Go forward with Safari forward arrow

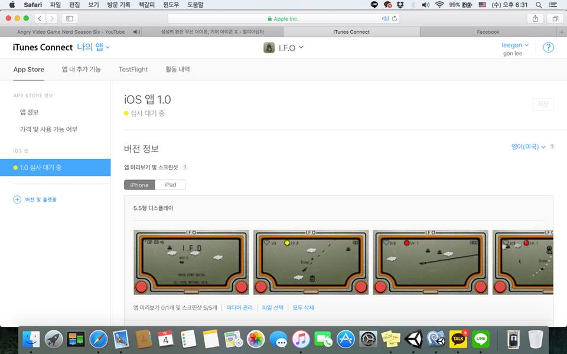tap(52, 18)
